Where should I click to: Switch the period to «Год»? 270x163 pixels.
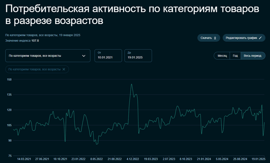(x=235, y=56)
